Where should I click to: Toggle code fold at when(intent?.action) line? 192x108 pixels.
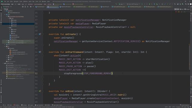[43, 55]
